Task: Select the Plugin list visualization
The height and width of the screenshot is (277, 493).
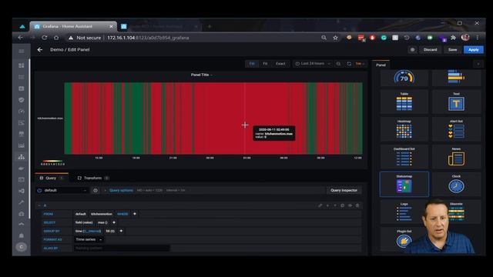Action: pos(404,239)
